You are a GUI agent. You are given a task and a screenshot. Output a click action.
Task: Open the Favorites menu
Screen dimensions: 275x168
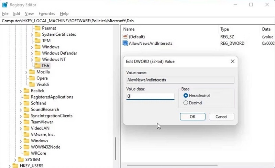46,13
